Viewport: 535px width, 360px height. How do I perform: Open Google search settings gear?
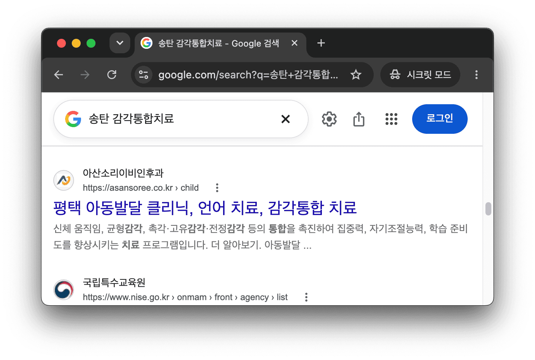(x=329, y=119)
